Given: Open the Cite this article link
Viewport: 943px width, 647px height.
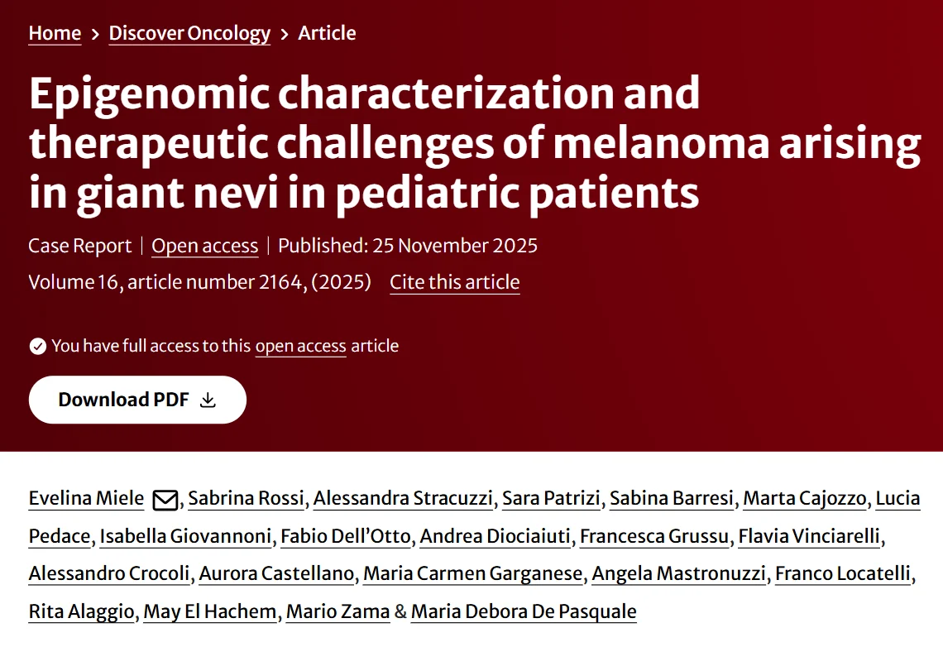Looking at the screenshot, I should click(454, 282).
